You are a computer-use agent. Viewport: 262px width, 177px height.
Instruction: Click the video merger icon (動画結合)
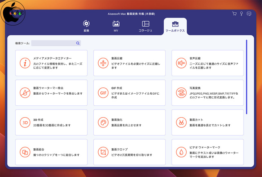25,152
